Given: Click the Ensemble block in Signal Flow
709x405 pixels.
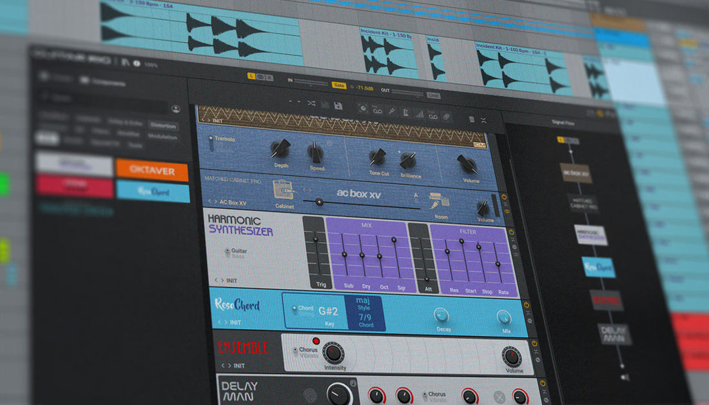Looking at the screenshot, I should [606, 300].
